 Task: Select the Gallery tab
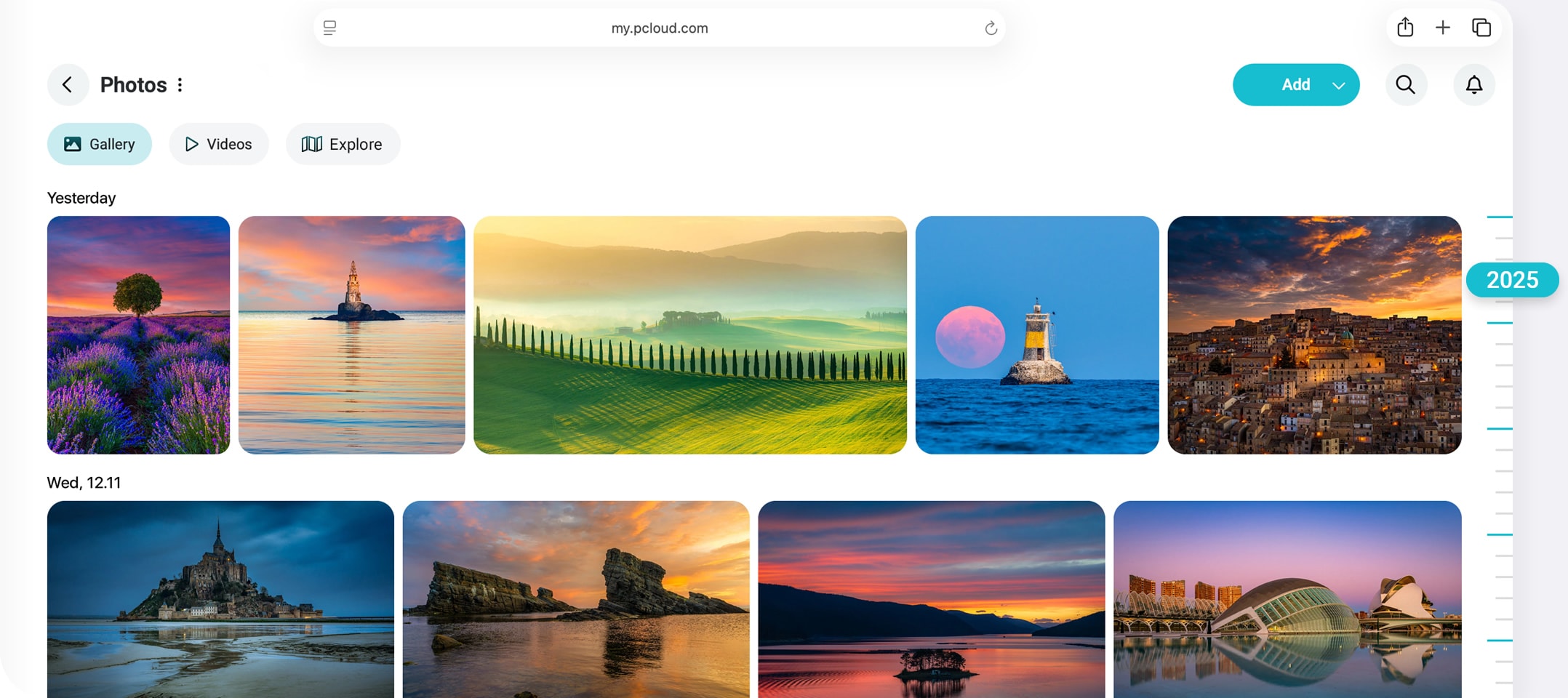[100, 144]
